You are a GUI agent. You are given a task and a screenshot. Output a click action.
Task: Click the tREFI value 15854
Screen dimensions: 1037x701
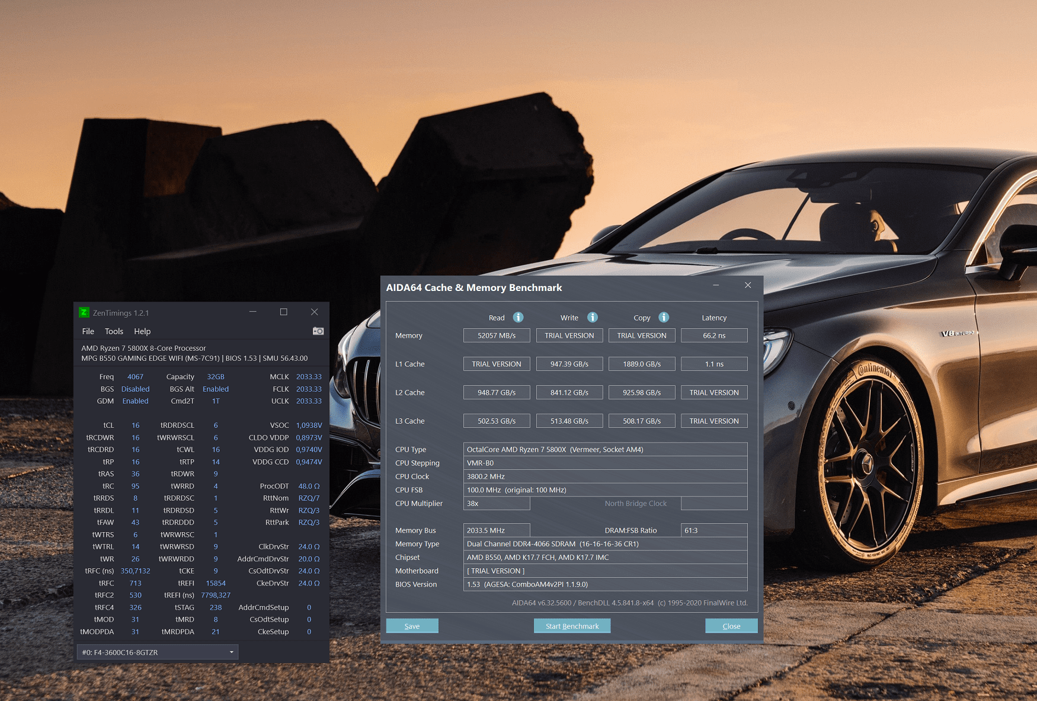pyautogui.click(x=216, y=583)
